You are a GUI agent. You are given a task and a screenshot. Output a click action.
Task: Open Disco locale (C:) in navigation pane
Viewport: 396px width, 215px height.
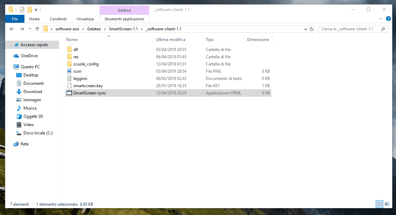[x=38, y=133]
